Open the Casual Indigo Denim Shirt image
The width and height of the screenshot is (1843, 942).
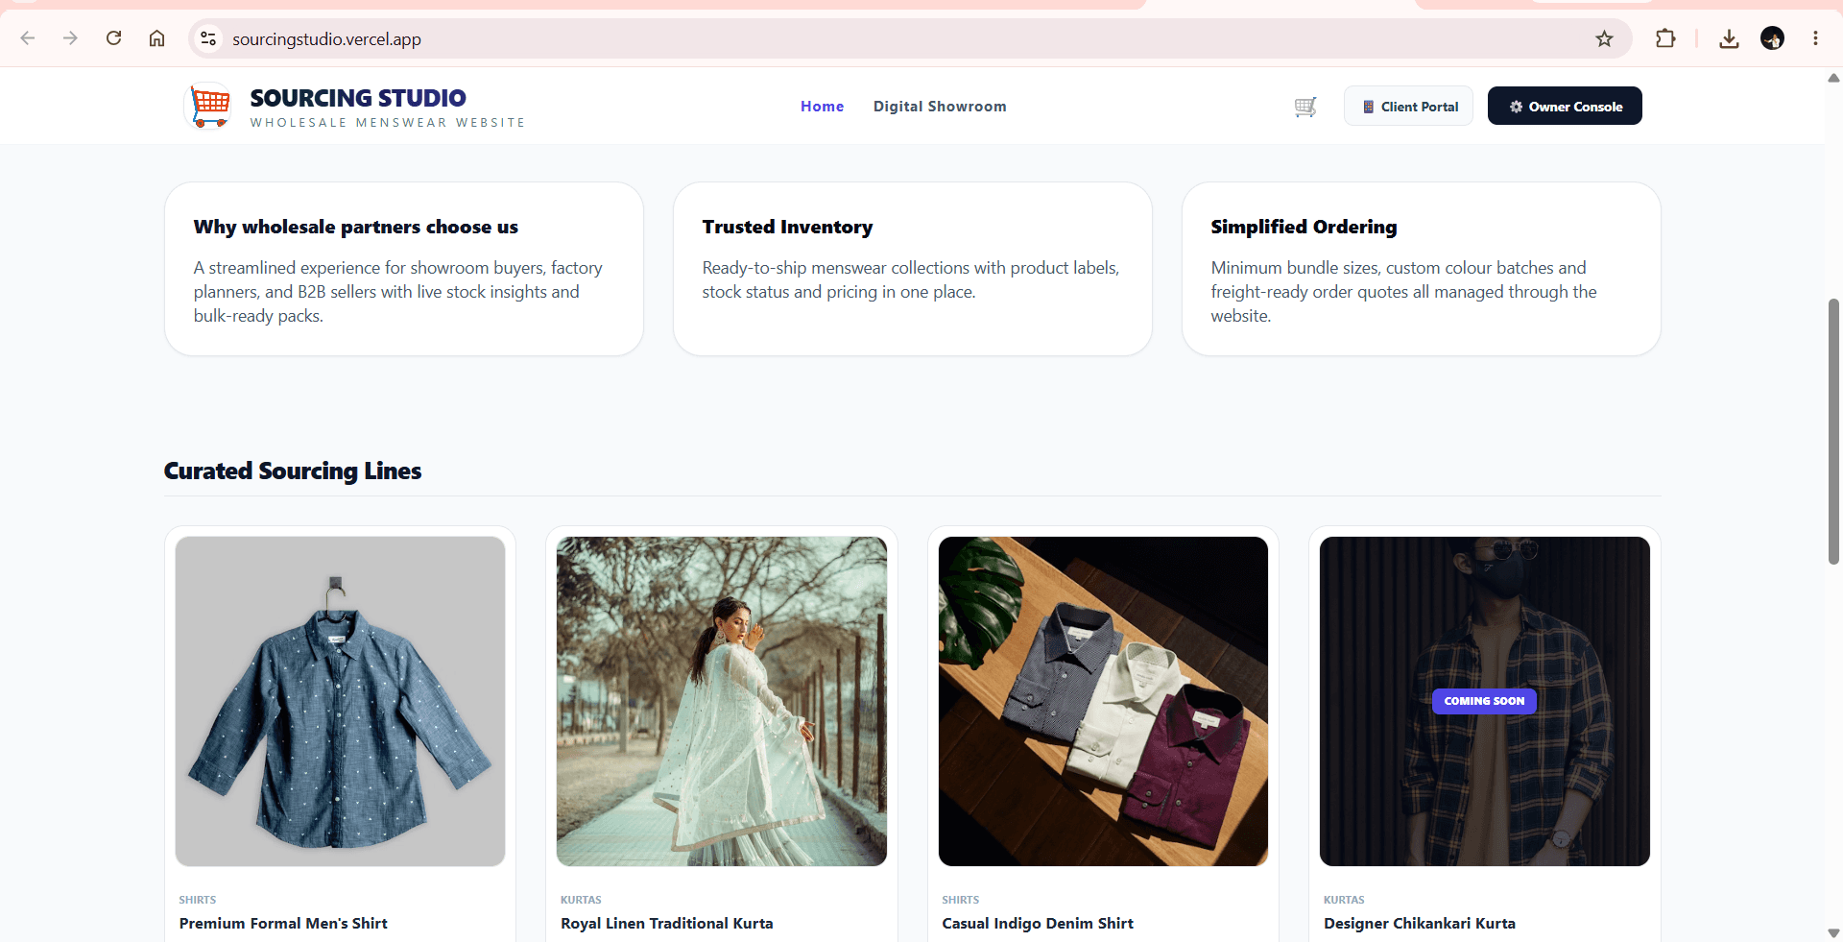point(1103,701)
